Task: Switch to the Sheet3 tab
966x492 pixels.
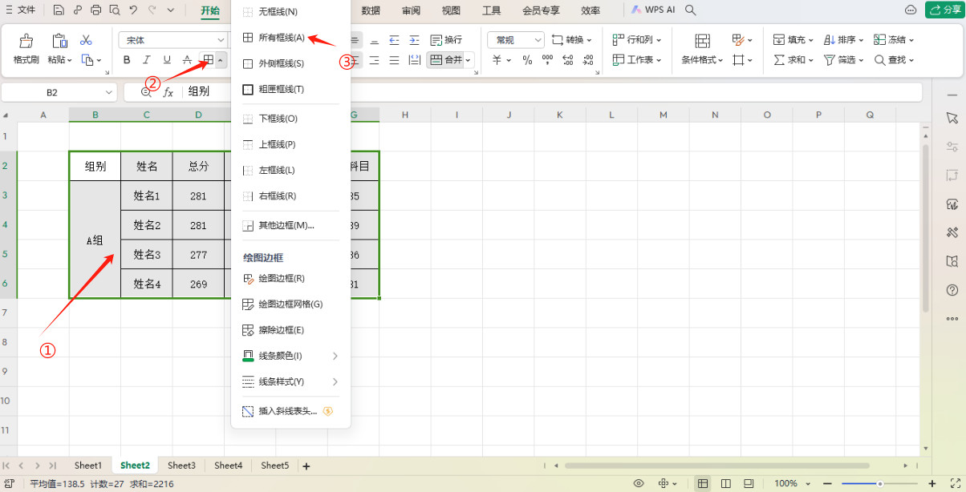Action: click(181, 466)
